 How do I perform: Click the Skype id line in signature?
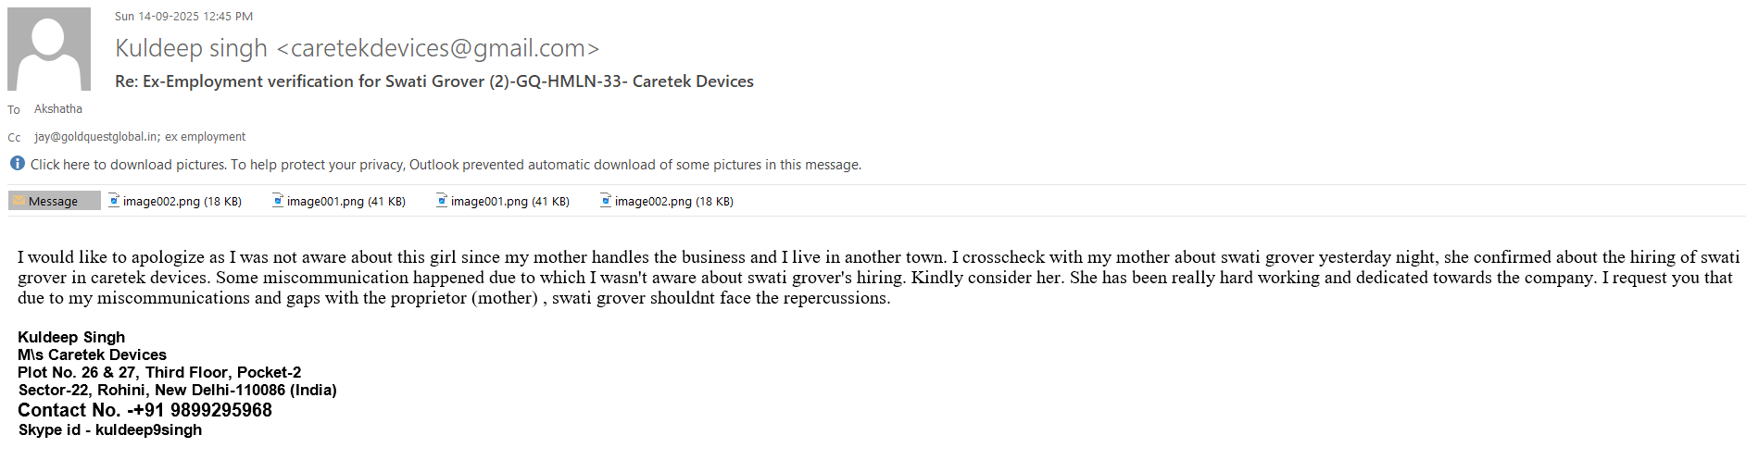[109, 430]
